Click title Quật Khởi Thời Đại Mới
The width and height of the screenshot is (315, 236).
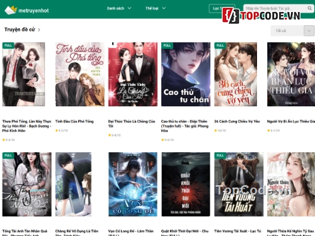pyautogui.click(x=185, y=233)
